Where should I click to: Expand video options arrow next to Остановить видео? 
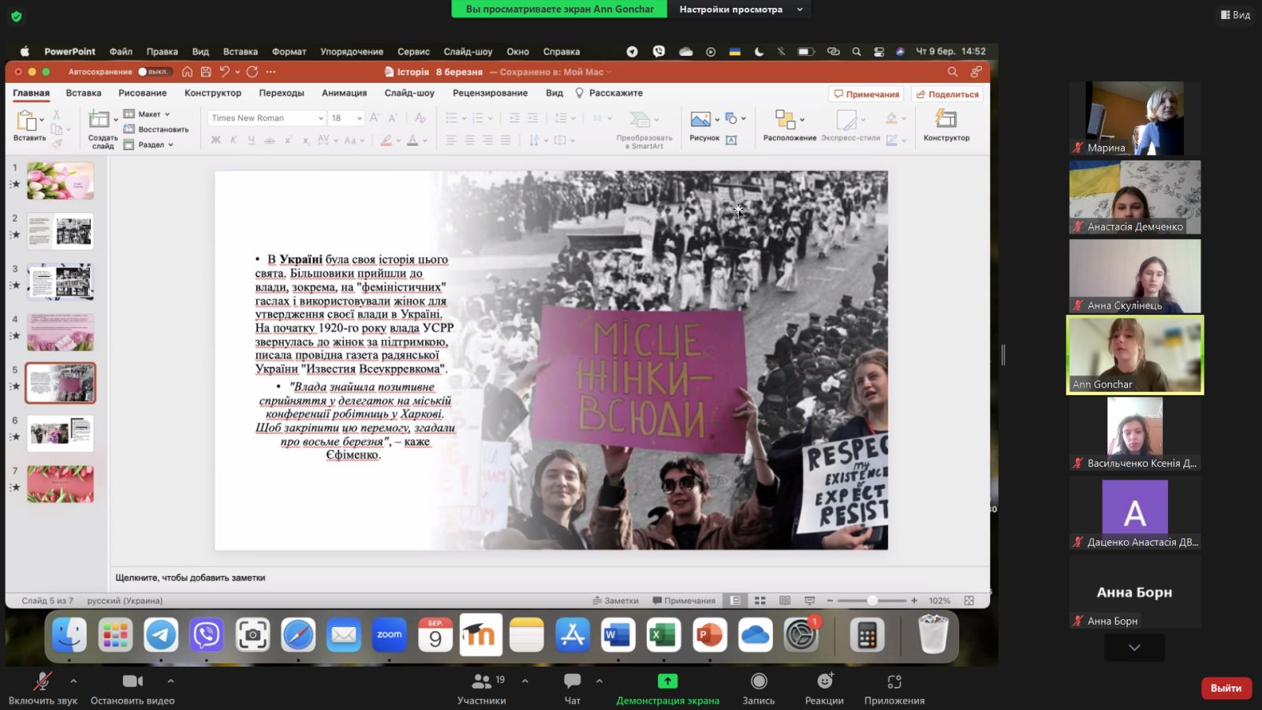coord(170,681)
